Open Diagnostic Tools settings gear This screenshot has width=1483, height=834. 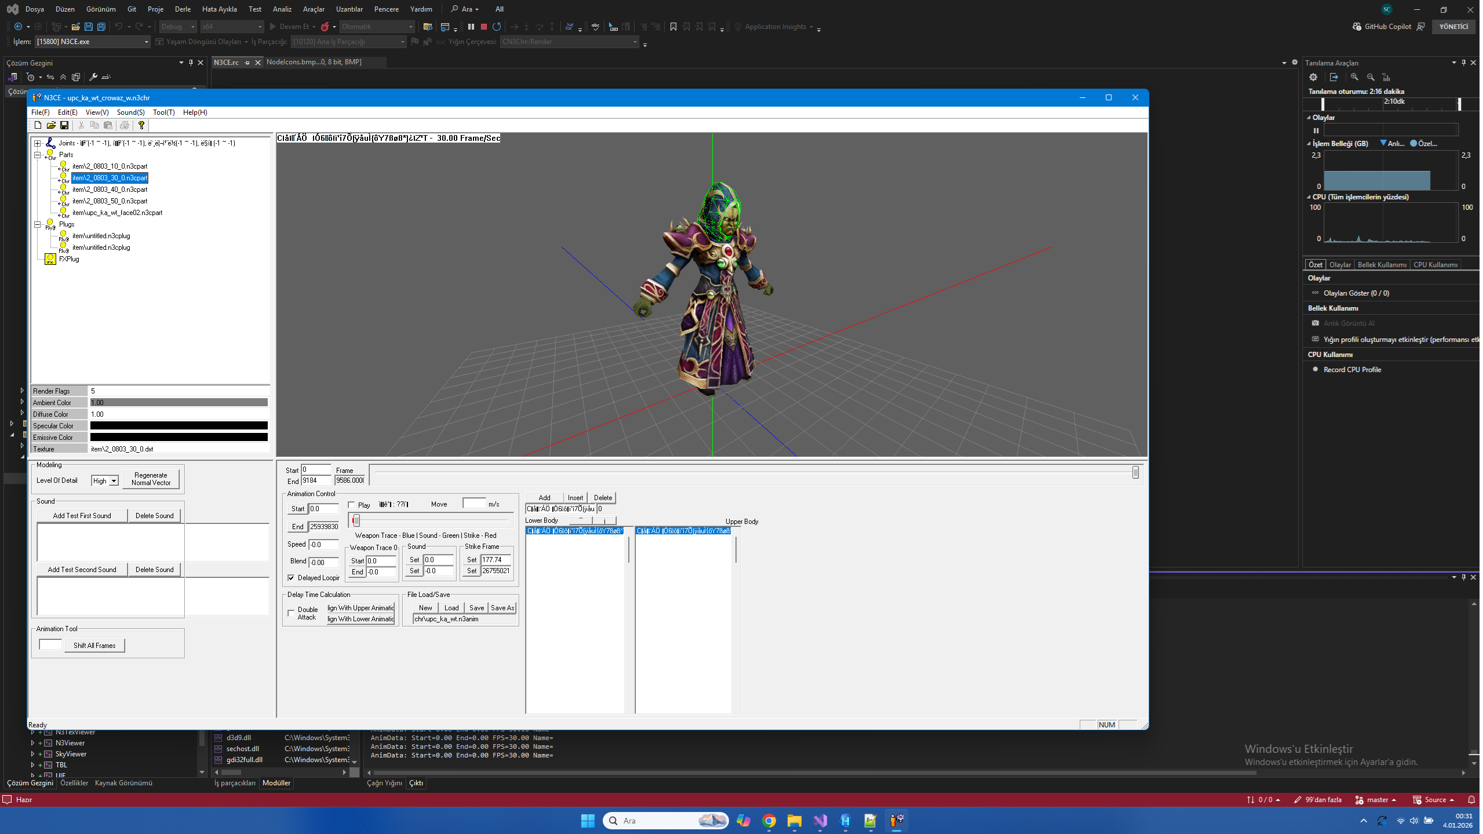1313,77
